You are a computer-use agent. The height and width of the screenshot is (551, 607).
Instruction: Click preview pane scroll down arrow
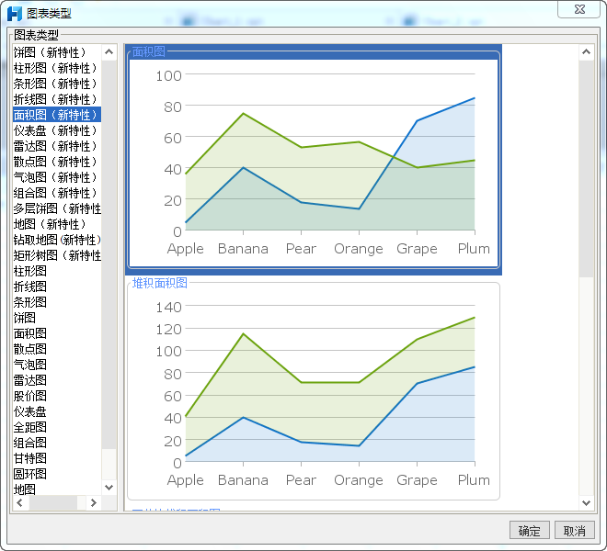[586, 502]
